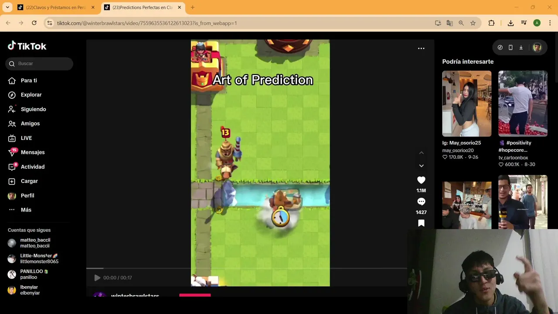Bookmark this page with star
This screenshot has height=314, width=558.
473,23
